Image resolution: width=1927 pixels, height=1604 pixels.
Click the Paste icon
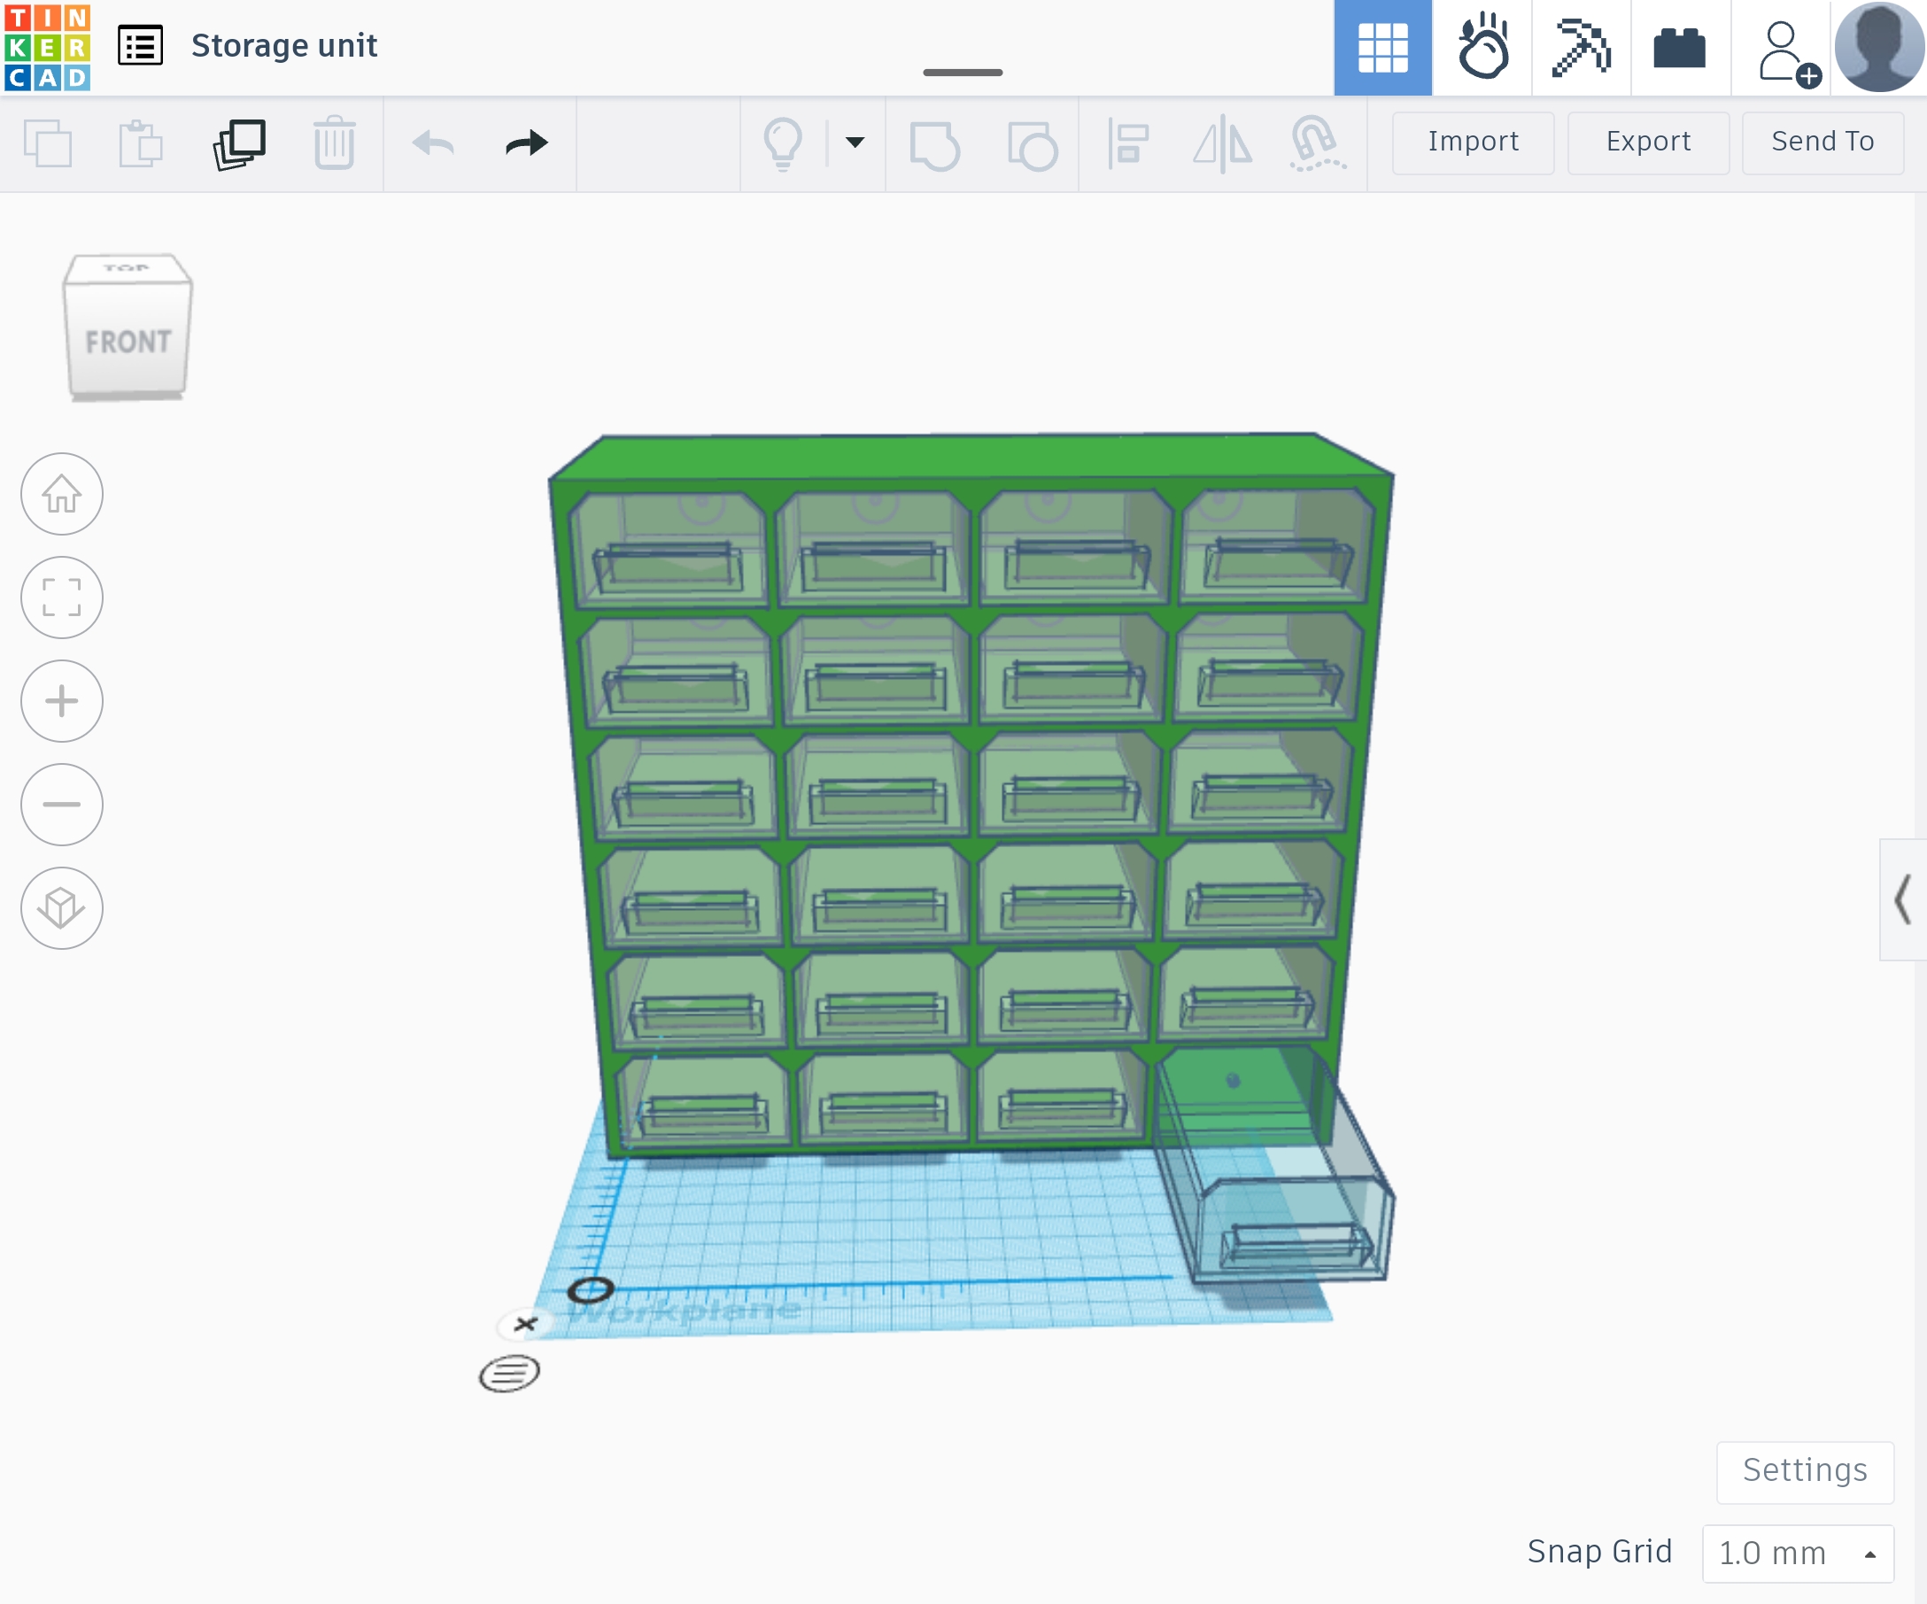(x=142, y=144)
